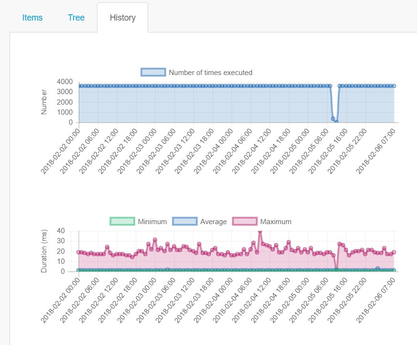This screenshot has height=345, width=417.
Task: Click the Minimum legend label
Action: tap(152, 222)
